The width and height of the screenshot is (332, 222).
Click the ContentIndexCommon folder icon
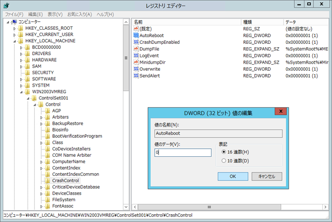48,174
